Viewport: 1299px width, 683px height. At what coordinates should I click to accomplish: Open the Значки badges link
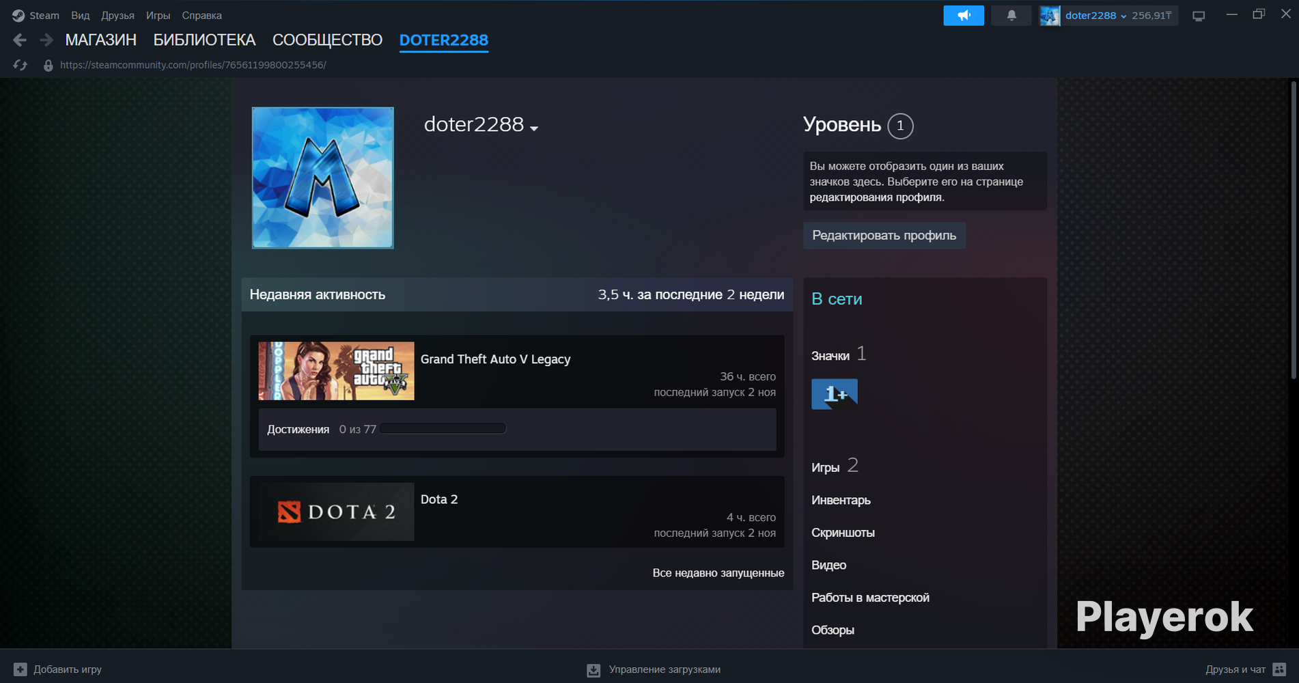pos(830,356)
